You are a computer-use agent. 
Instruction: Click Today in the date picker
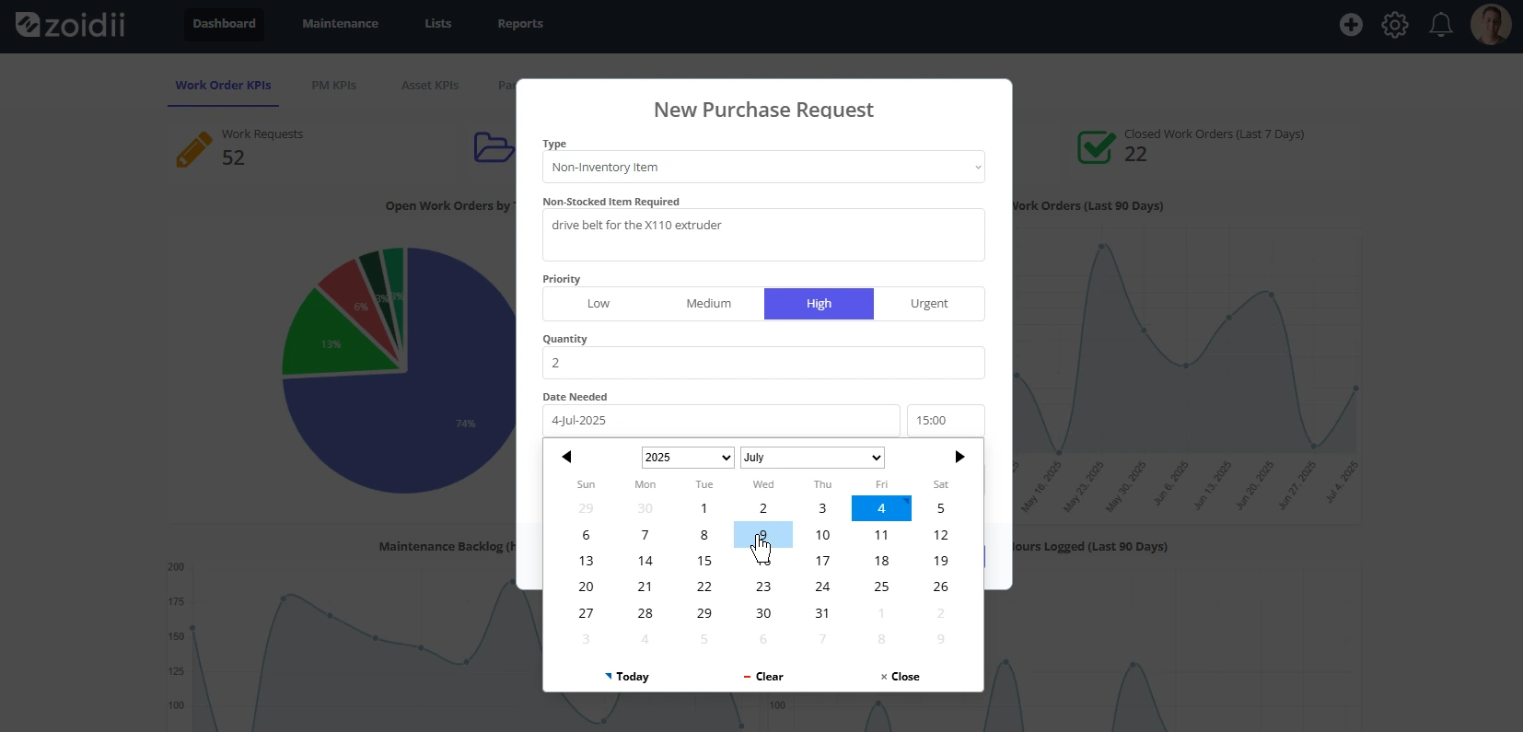pyautogui.click(x=627, y=677)
